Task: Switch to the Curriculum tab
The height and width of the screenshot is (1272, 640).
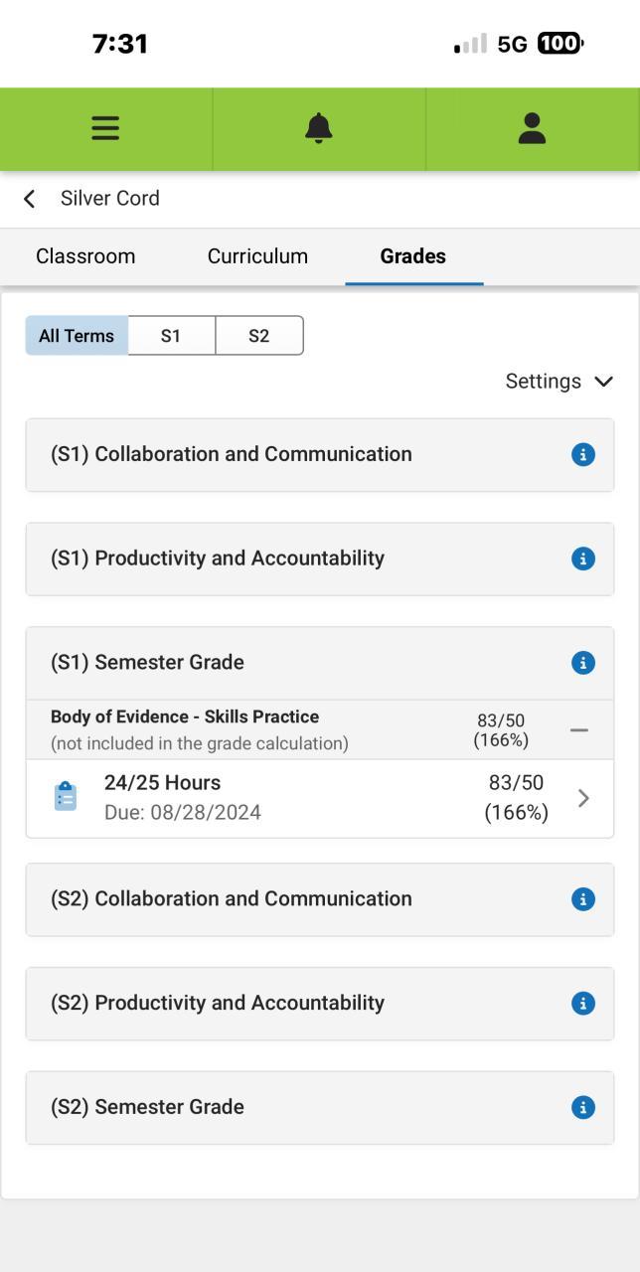Action: point(257,256)
